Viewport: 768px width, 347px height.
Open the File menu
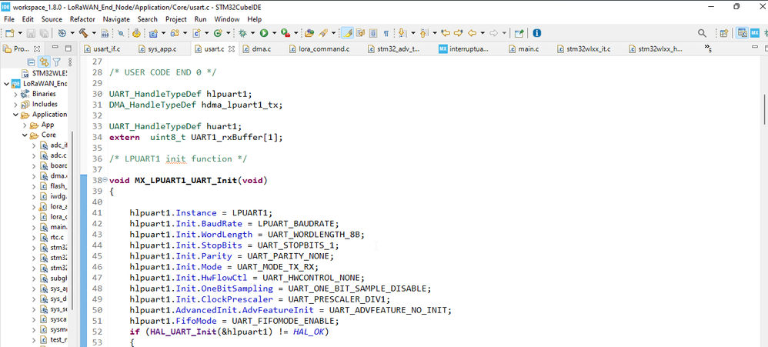(8, 19)
